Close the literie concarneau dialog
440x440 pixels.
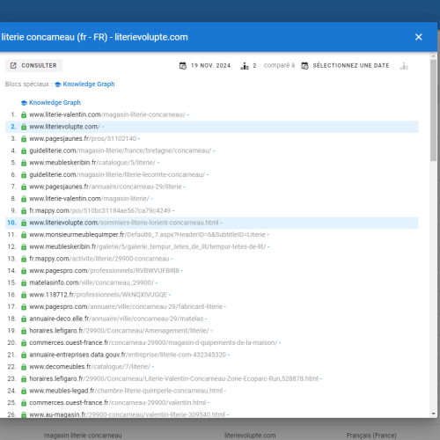pyautogui.click(x=419, y=37)
